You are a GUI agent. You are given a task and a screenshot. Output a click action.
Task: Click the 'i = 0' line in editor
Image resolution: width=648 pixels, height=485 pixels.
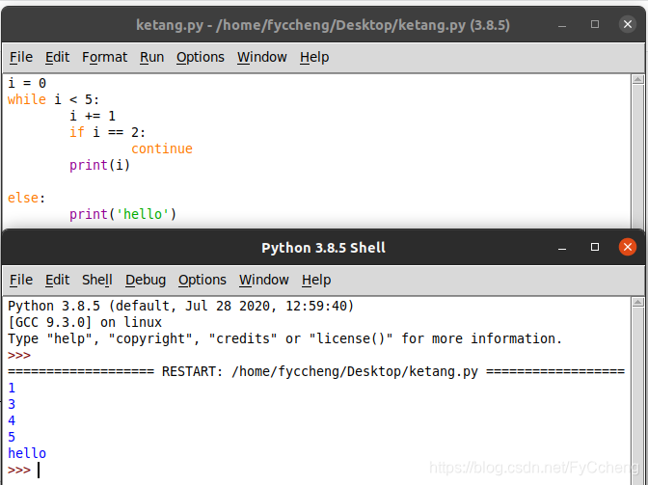click(27, 83)
